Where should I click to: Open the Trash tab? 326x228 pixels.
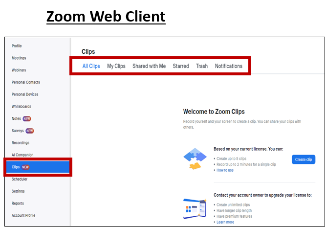202,66
